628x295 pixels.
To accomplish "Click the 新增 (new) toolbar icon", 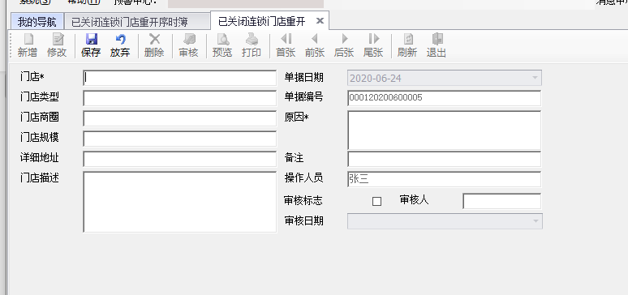I will [x=28, y=45].
